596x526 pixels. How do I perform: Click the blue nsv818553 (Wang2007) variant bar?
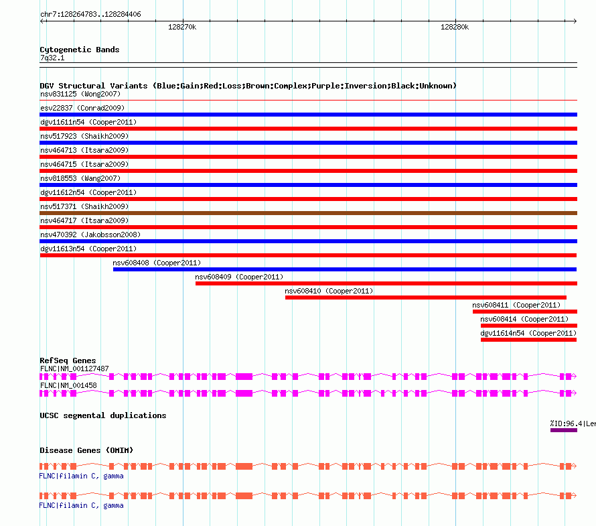pyautogui.click(x=308, y=185)
